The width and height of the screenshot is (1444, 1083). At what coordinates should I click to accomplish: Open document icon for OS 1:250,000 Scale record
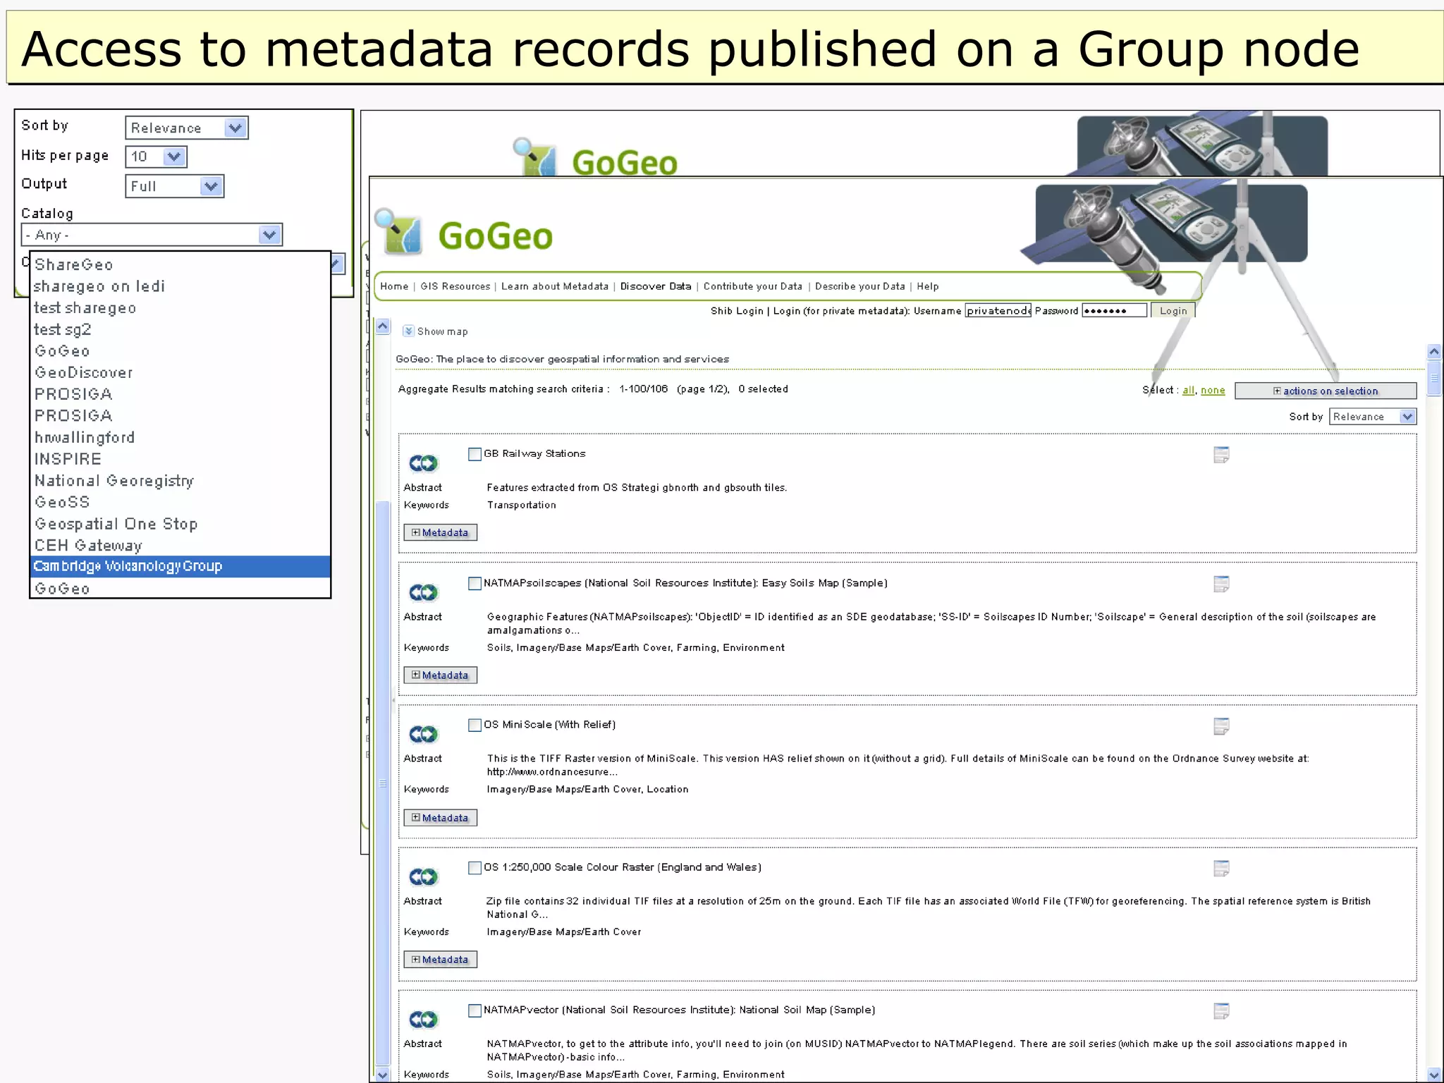click(x=1221, y=869)
